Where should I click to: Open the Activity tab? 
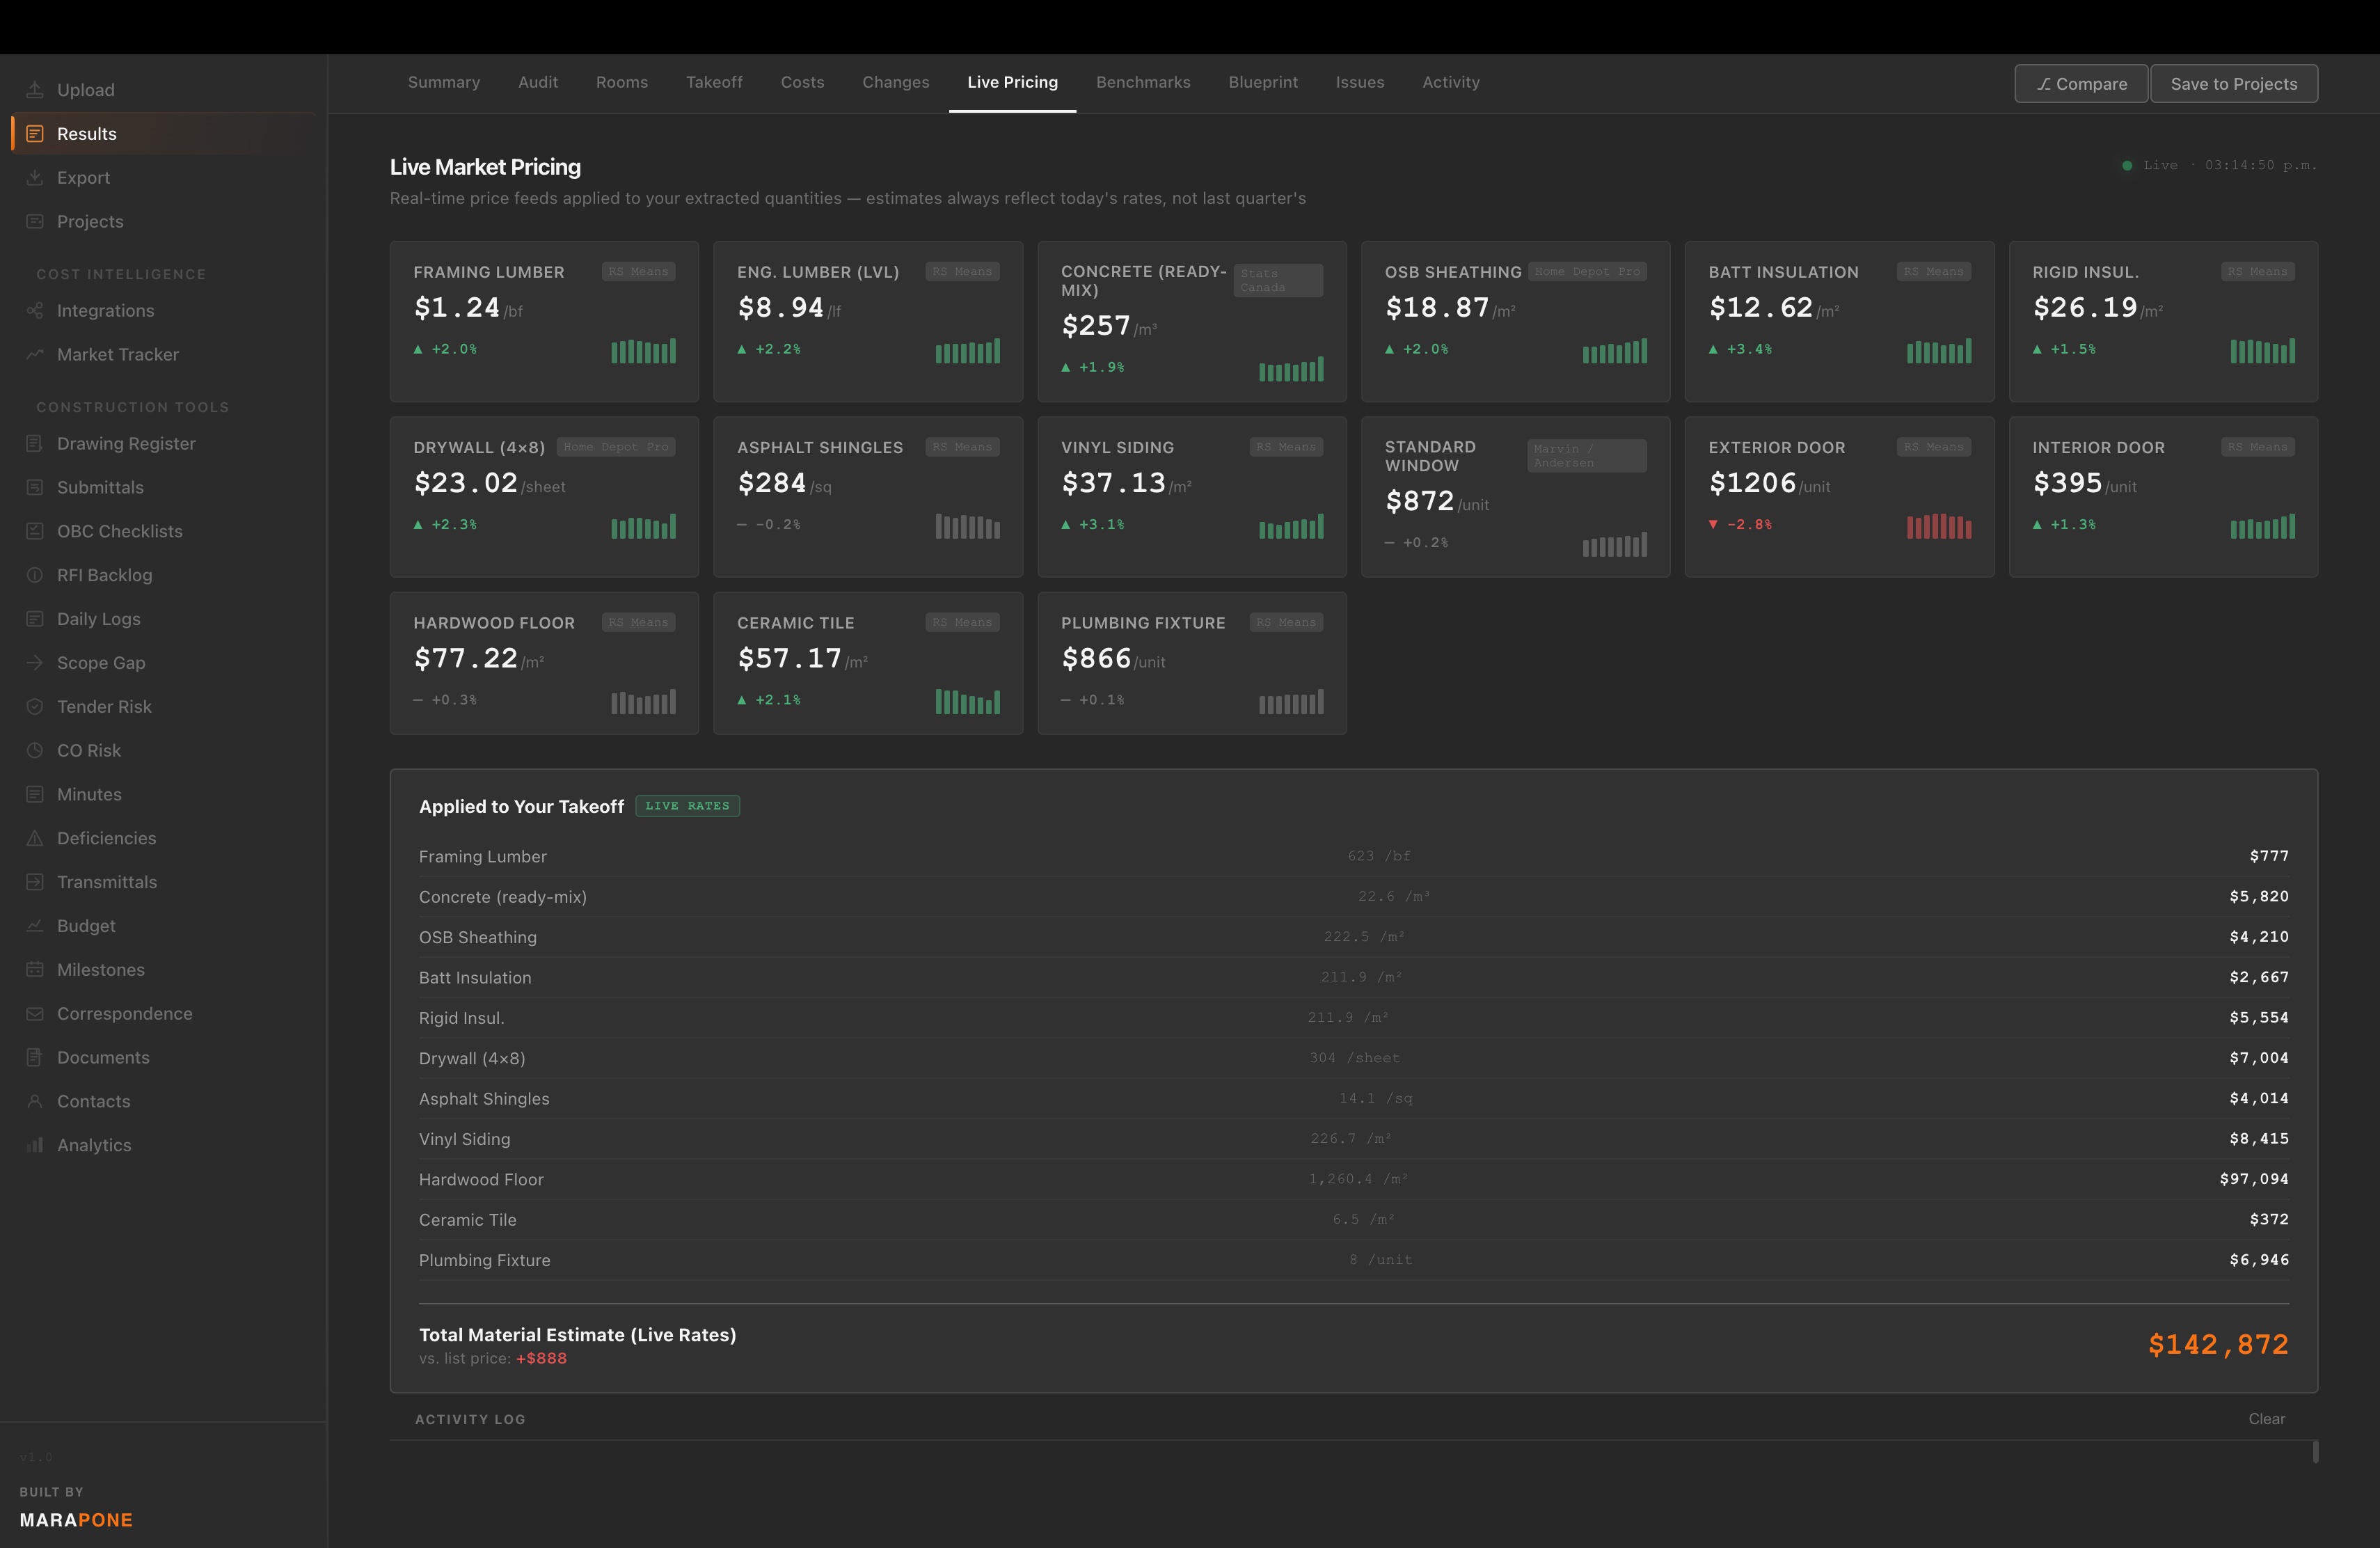click(1451, 83)
